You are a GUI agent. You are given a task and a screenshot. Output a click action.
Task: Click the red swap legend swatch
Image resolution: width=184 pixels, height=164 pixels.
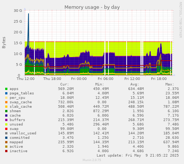(6, 129)
